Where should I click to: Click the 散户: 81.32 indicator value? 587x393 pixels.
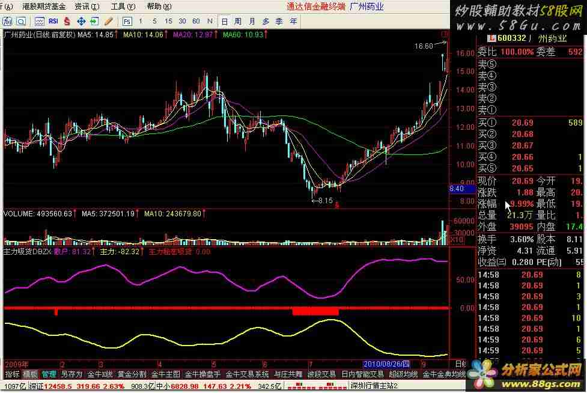pos(73,252)
